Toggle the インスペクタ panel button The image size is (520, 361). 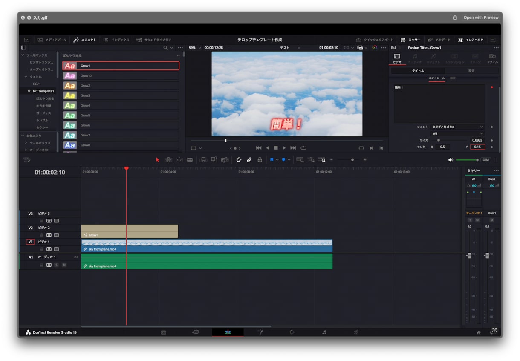point(471,40)
